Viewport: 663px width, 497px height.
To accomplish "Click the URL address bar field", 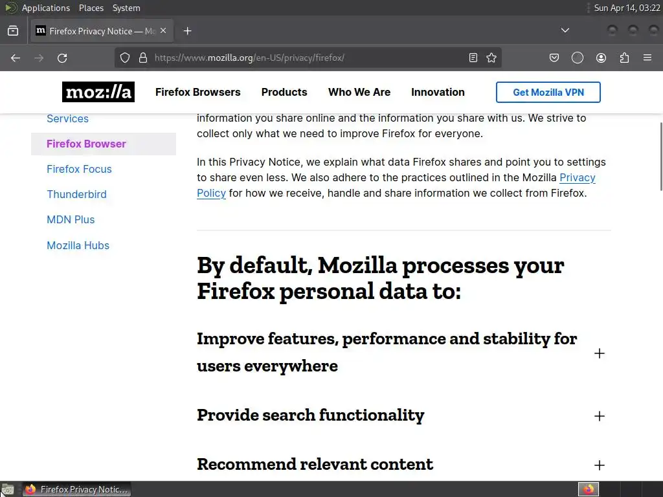I will point(304,58).
